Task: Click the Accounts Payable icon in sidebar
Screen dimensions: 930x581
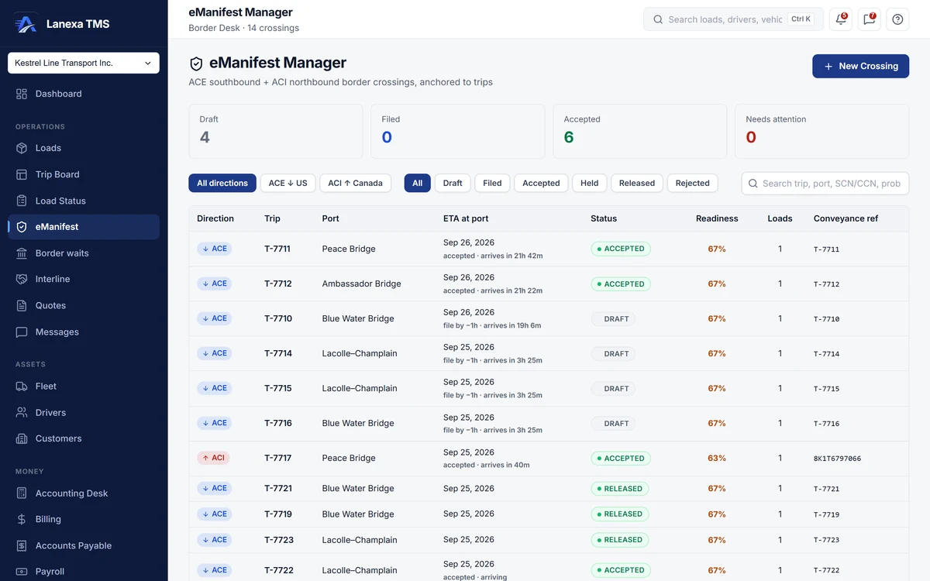Action: tap(22, 545)
